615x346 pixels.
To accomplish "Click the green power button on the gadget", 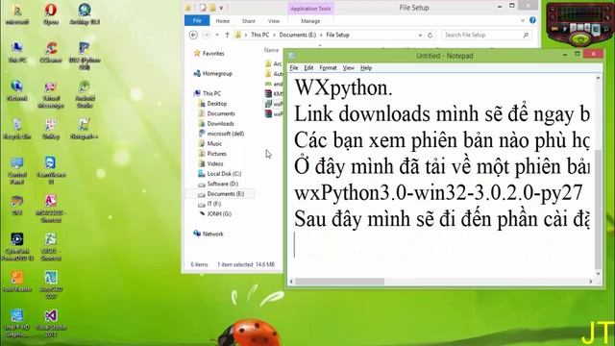I will (x=580, y=38).
